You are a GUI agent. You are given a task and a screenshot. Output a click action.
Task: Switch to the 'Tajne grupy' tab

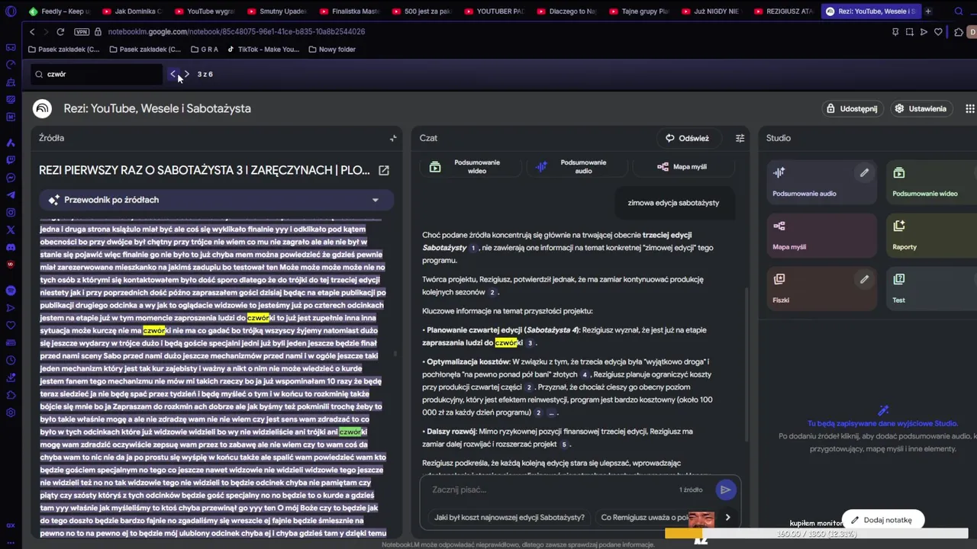pyautogui.click(x=638, y=11)
